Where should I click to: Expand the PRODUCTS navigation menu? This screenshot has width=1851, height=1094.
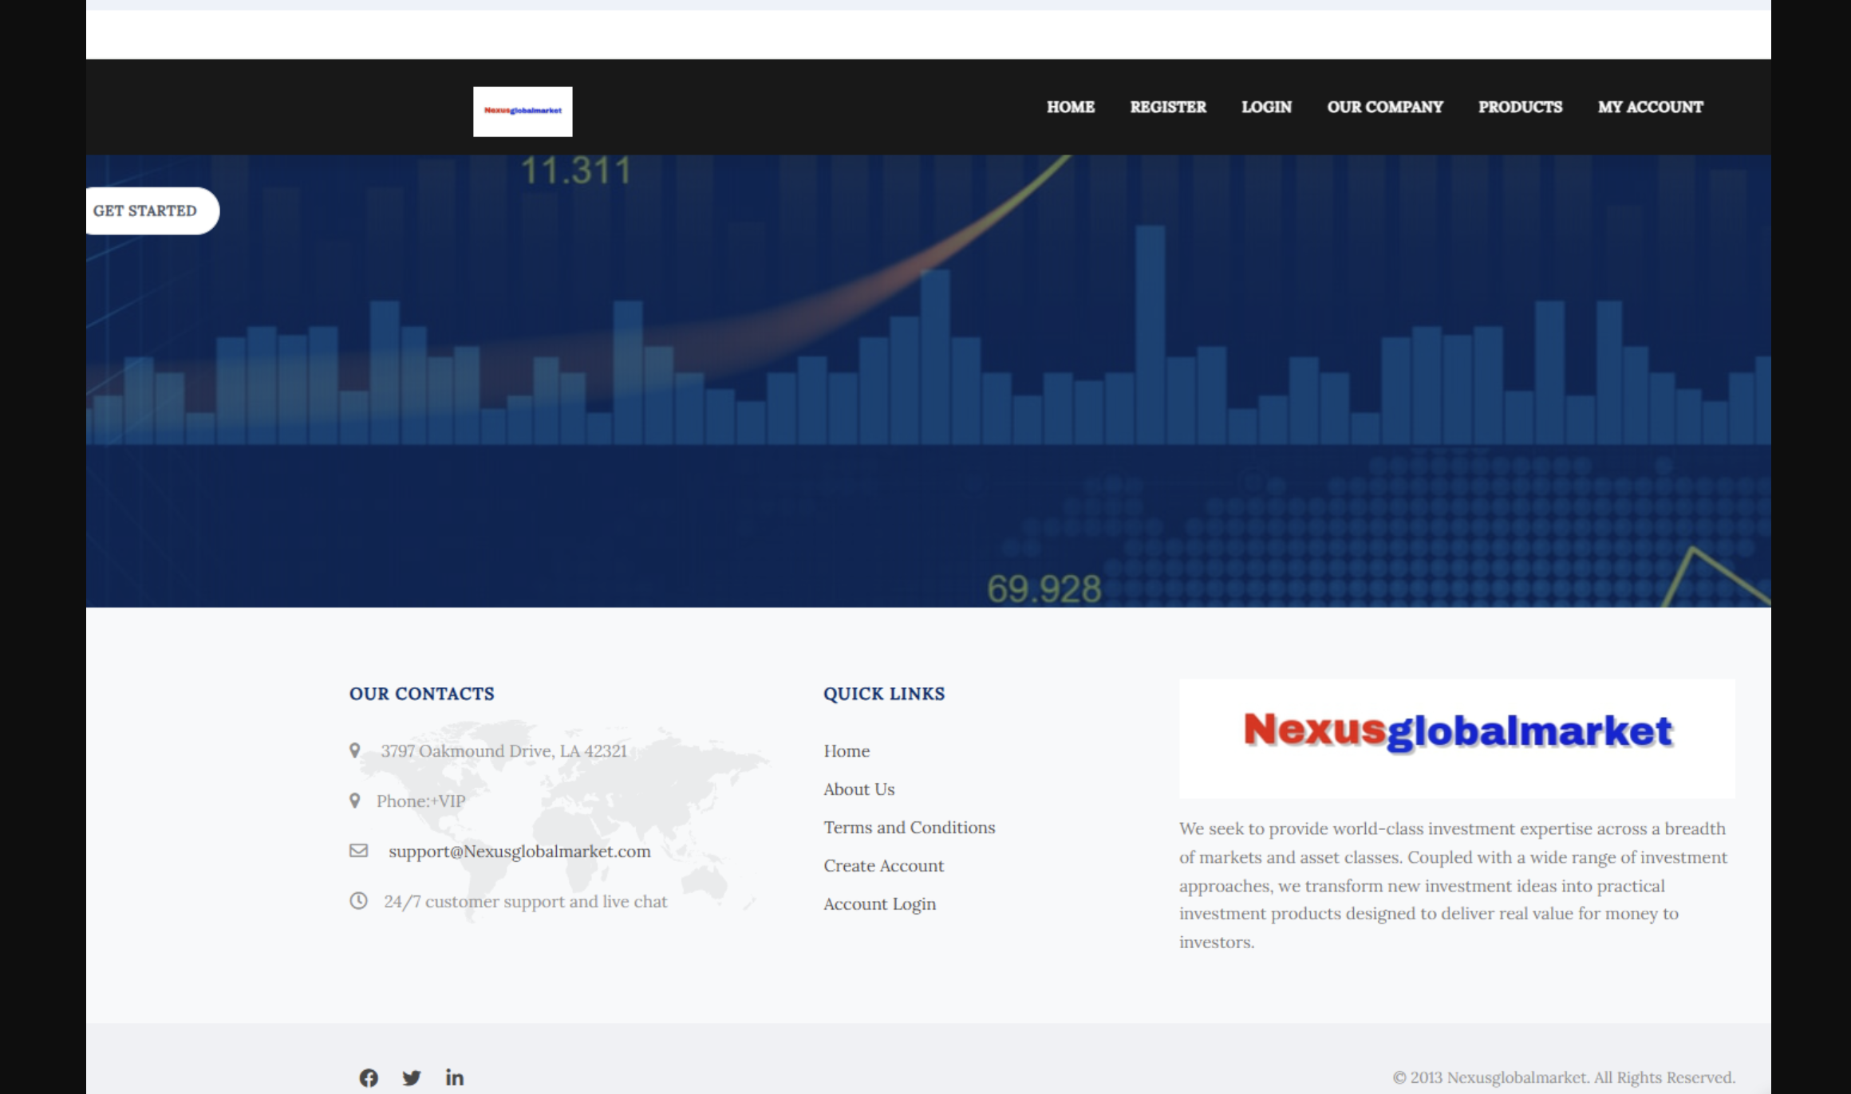pos(1520,106)
